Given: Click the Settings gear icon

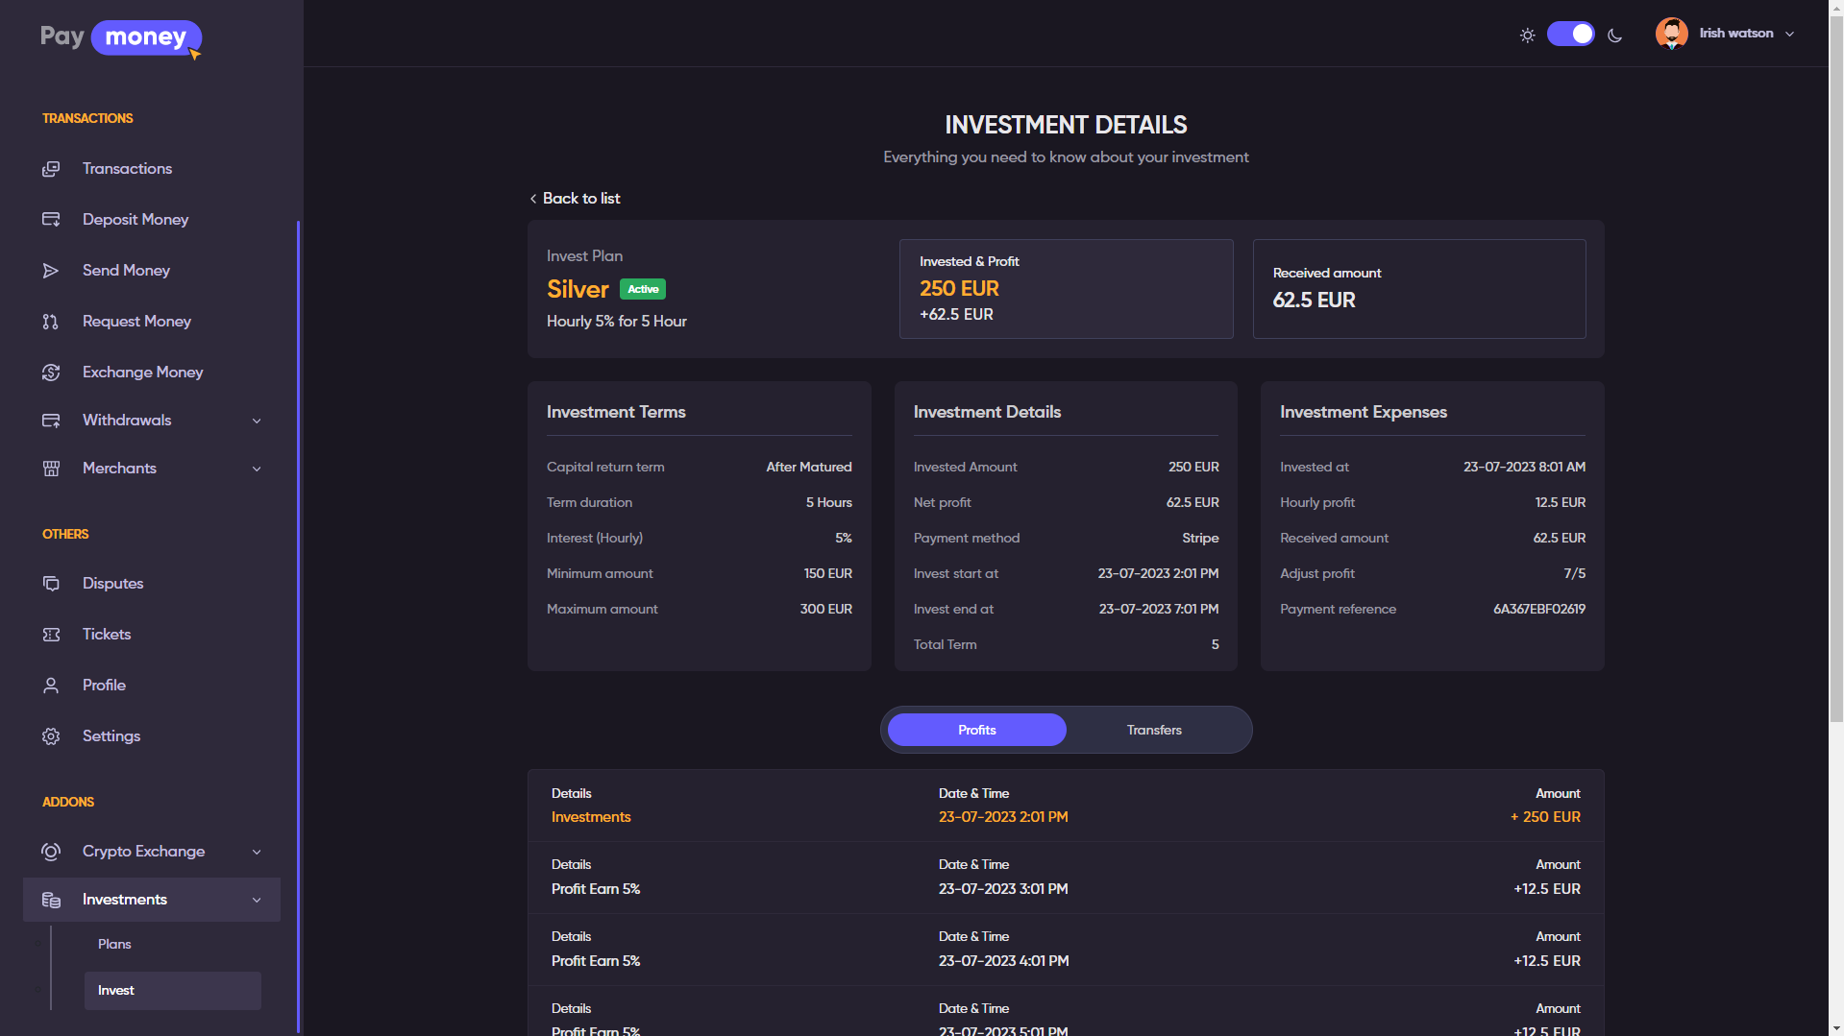Looking at the screenshot, I should 51,736.
